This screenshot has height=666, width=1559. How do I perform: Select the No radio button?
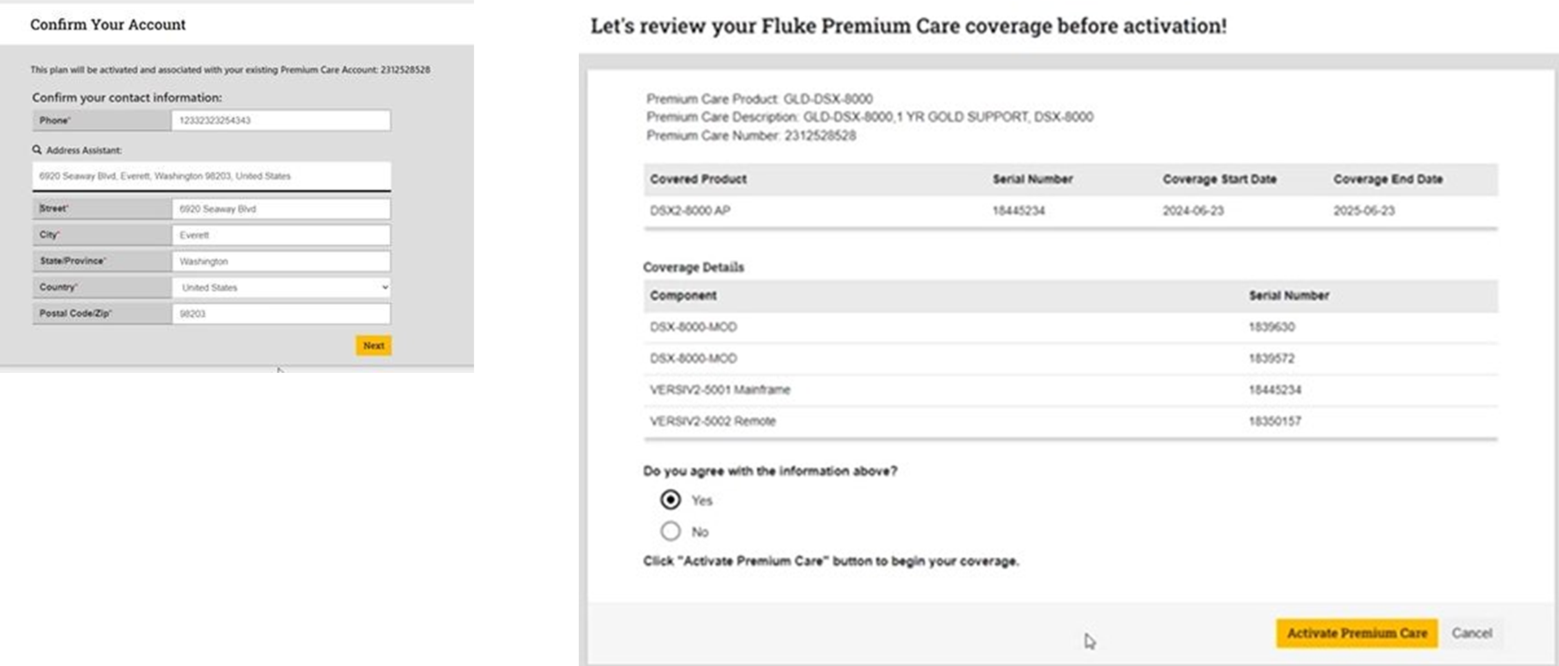pos(669,531)
